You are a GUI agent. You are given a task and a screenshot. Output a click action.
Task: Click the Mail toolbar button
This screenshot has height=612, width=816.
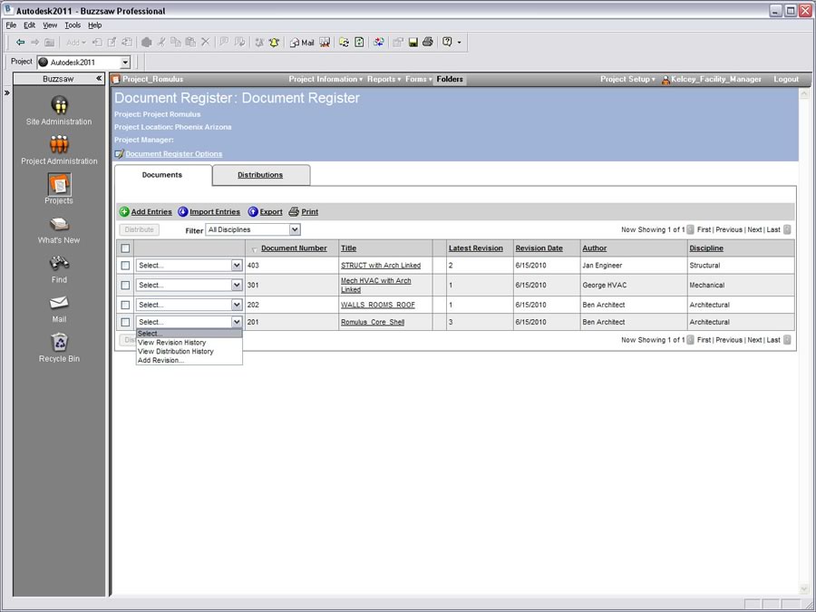(302, 42)
